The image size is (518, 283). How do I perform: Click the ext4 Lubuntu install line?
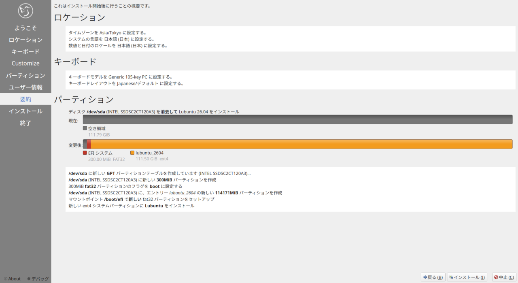(132, 206)
